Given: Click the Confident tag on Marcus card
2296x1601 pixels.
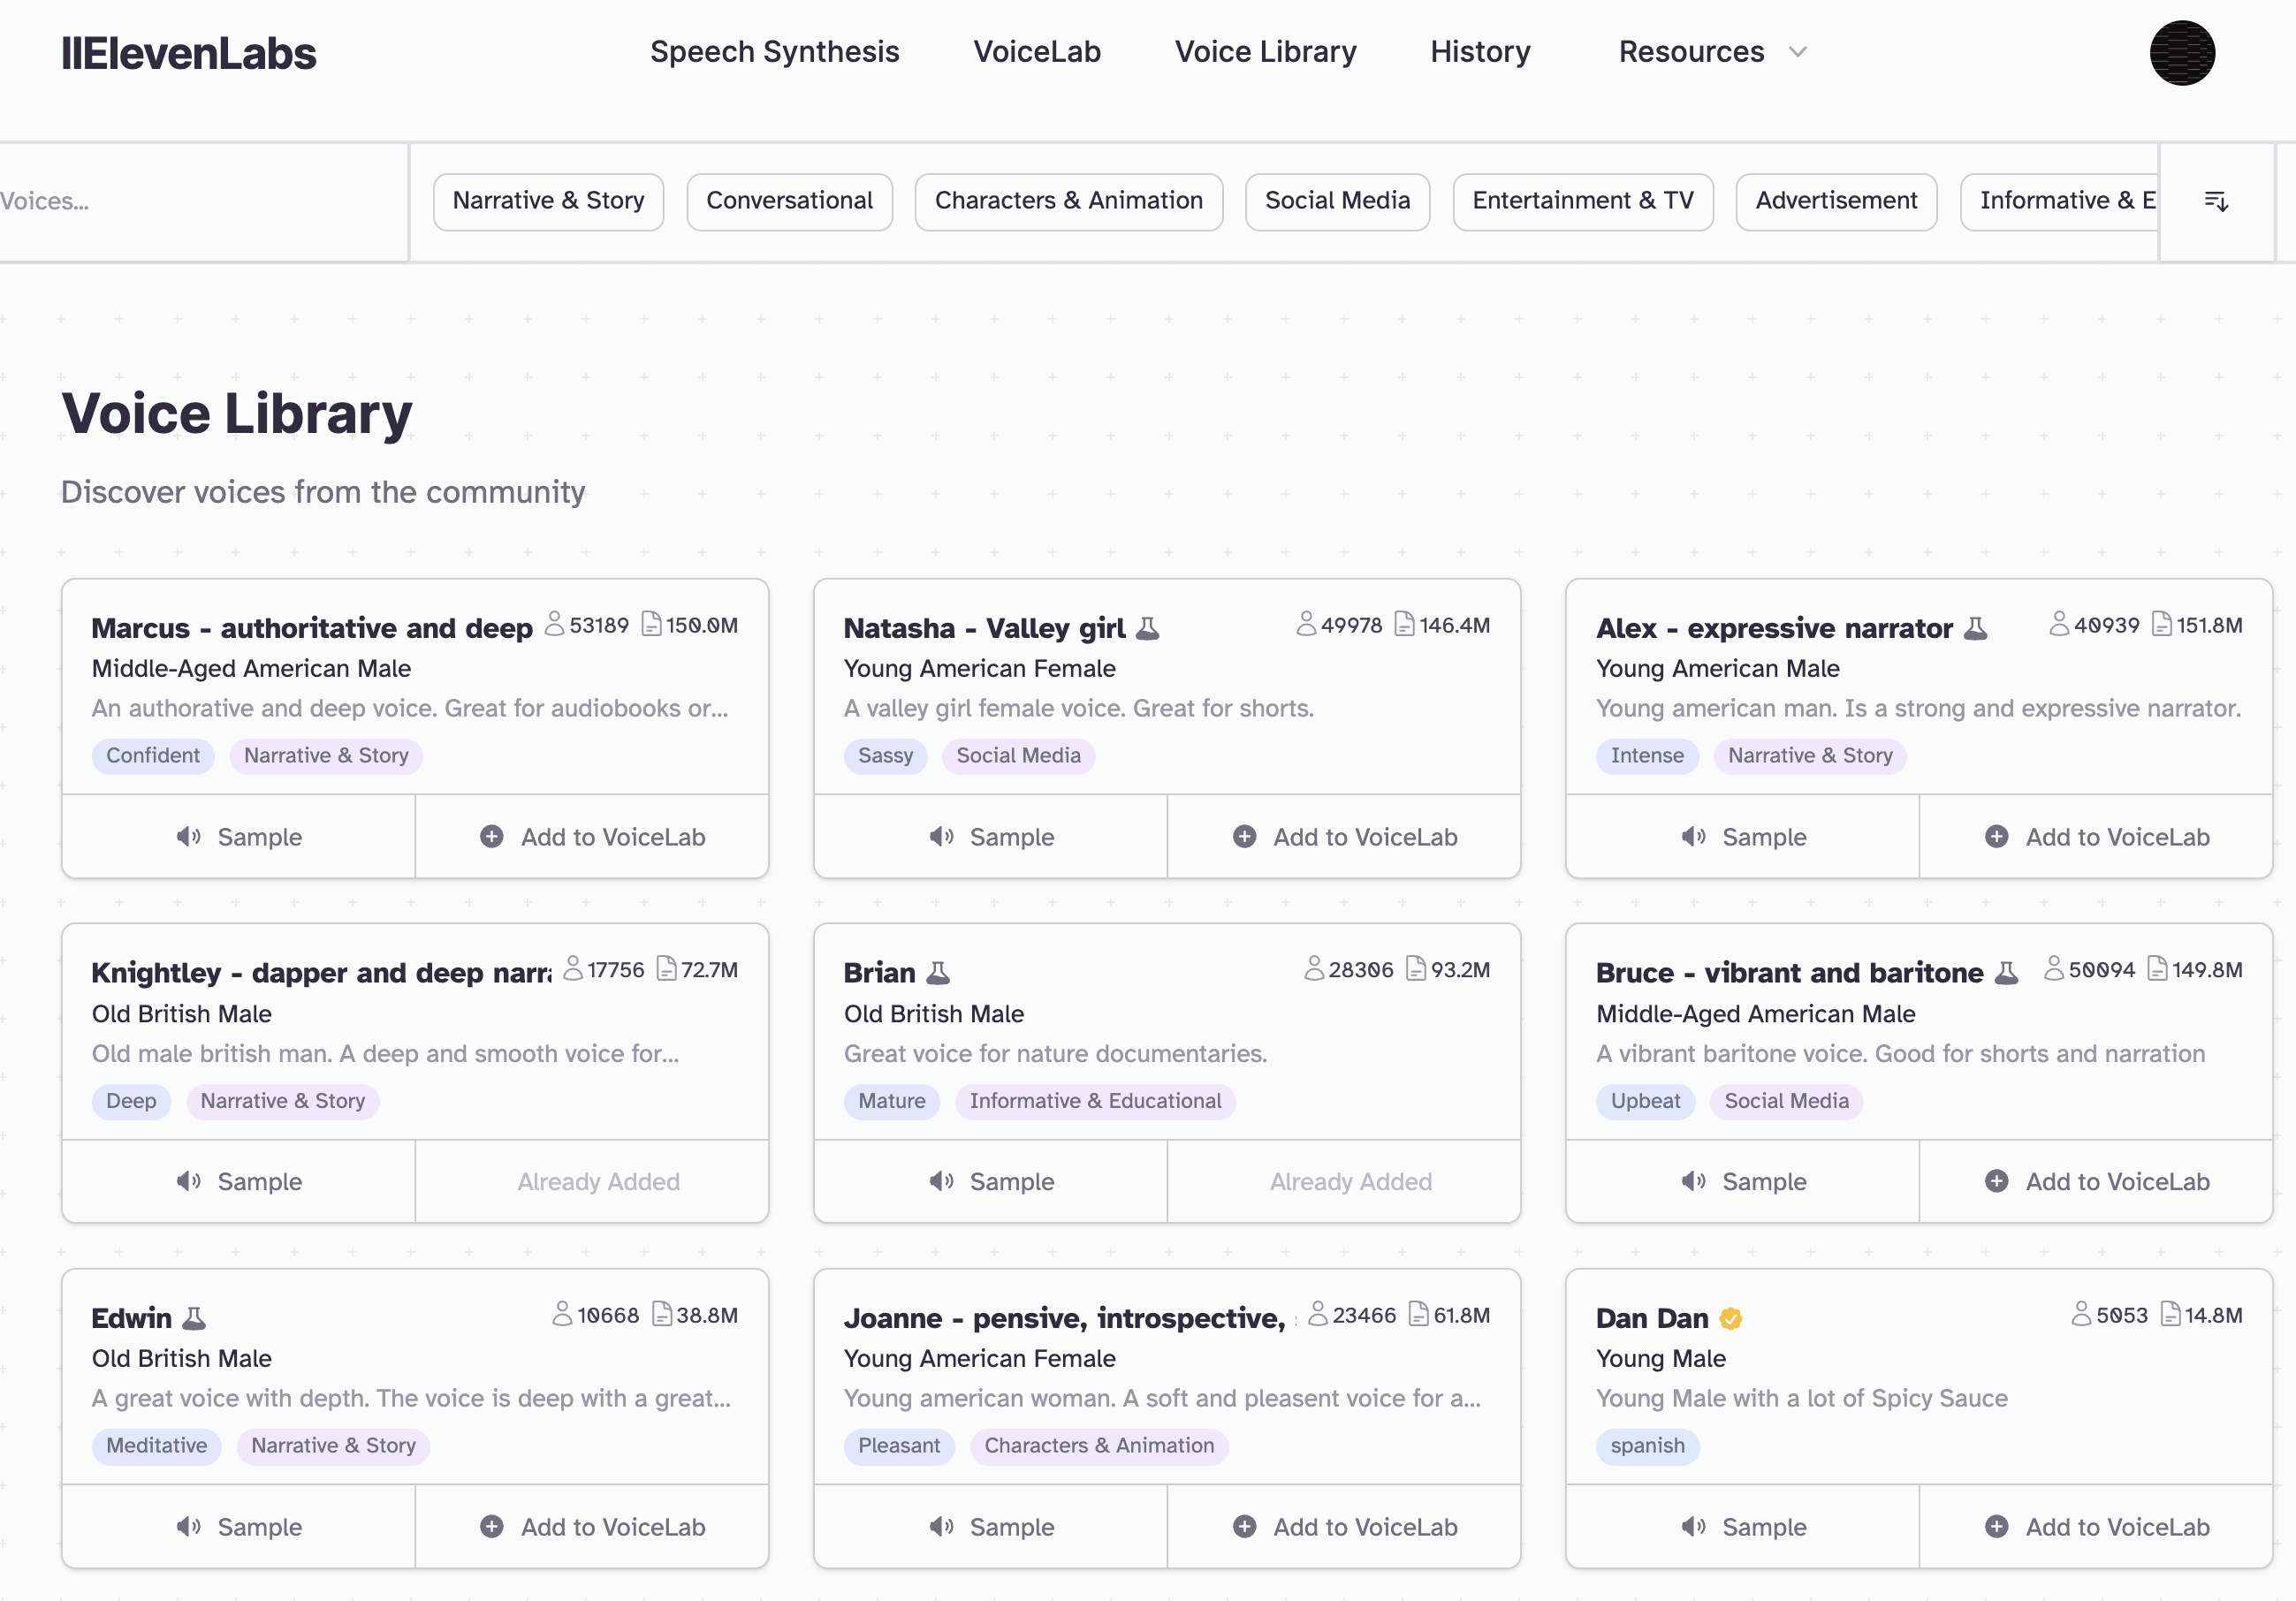Looking at the screenshot, I should pyautogui.click(x=153, y=756).
